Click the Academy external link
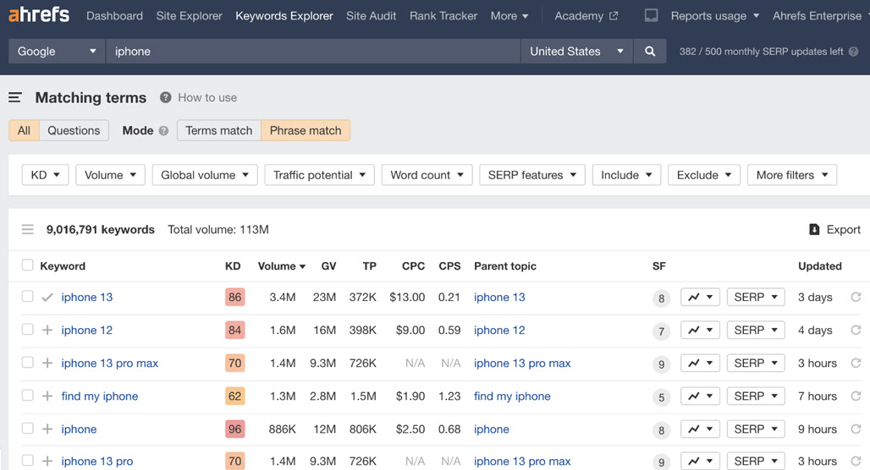The width and height of the screenshot is (870, 470). 586,16
